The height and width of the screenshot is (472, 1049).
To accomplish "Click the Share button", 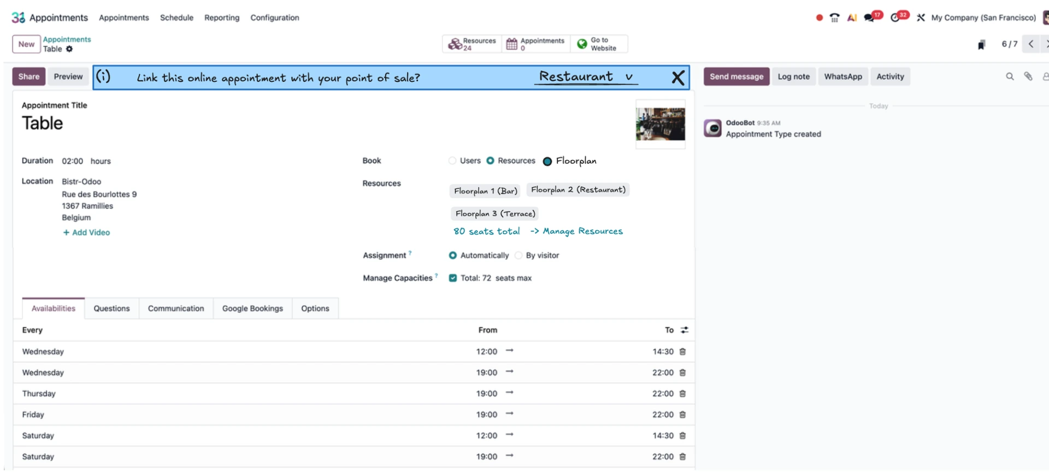I will point(29,77).
